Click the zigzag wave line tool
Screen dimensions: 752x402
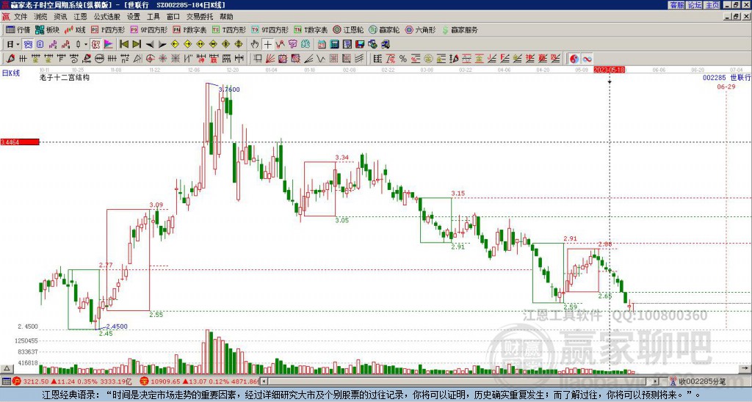[x=320, y=59]
